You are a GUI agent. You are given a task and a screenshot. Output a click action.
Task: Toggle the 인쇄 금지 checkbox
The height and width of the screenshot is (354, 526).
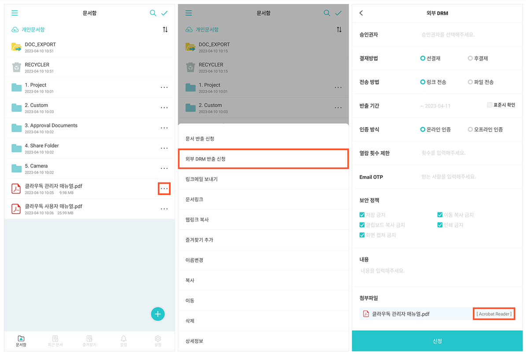[x=440, y=225]
